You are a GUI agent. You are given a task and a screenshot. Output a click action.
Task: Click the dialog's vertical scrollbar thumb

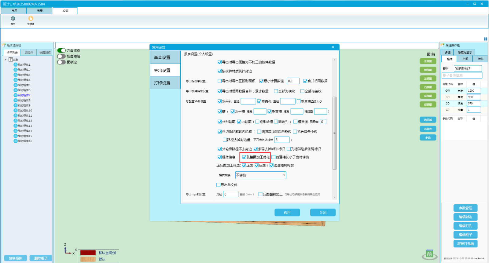(334, 133)
